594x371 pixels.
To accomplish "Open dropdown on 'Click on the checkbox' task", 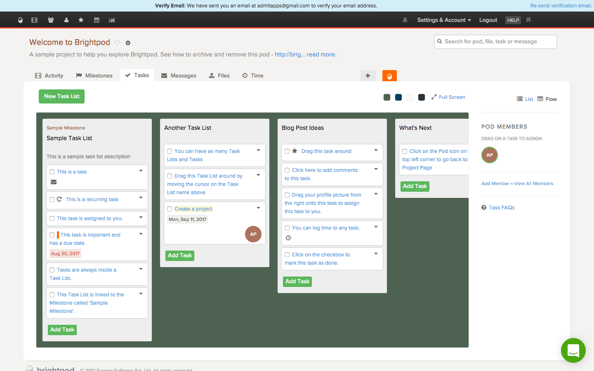I will [376, 254].
